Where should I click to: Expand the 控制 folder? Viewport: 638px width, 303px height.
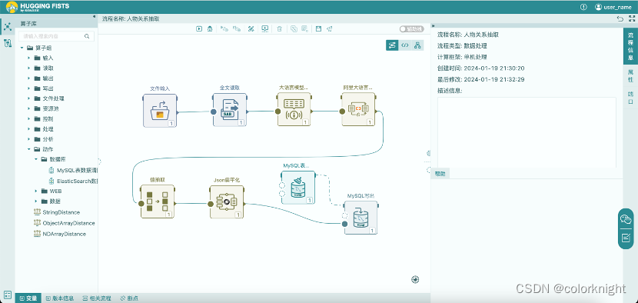[29, 119]
